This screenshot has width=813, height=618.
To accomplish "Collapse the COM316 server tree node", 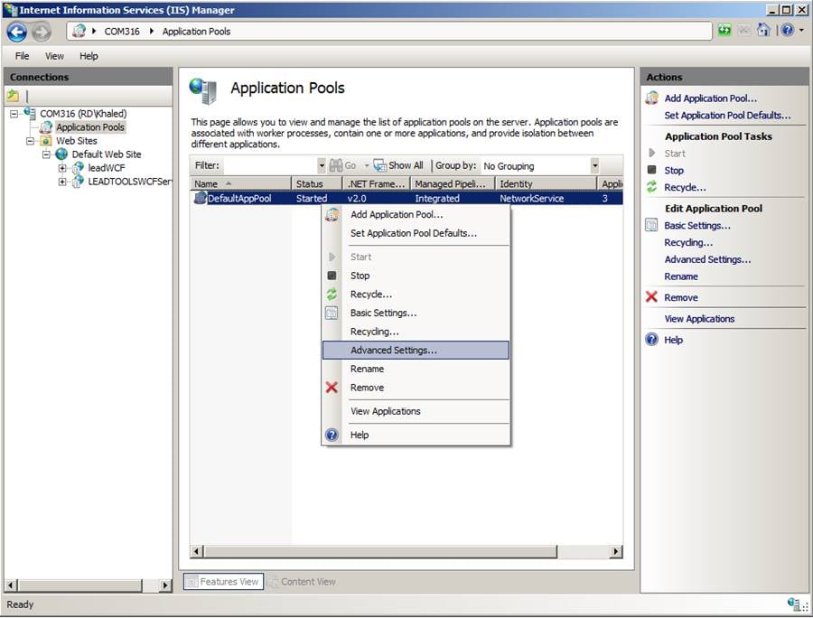I will pos(15,114).
